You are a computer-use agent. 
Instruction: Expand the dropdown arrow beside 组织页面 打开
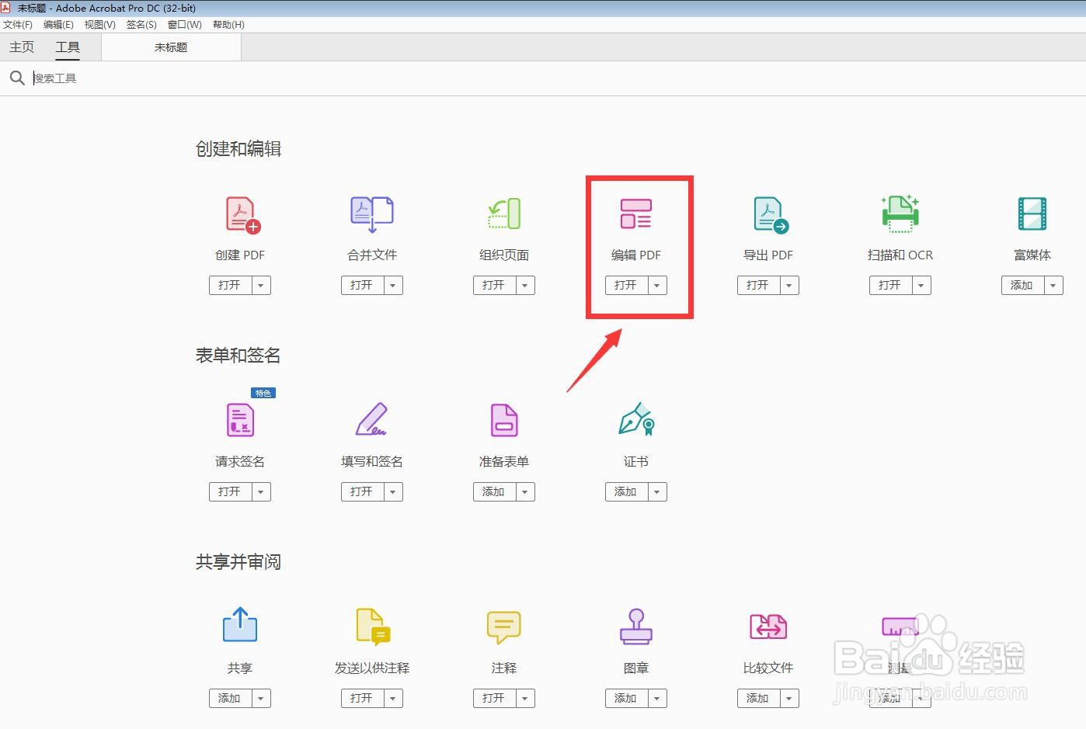(525, 285)
